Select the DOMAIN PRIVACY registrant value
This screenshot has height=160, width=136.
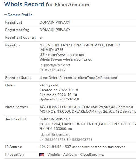[55, 22]
